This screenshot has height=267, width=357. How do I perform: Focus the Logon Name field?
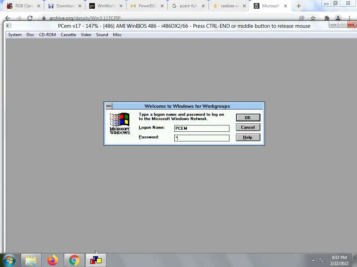(x=202, y=128)
